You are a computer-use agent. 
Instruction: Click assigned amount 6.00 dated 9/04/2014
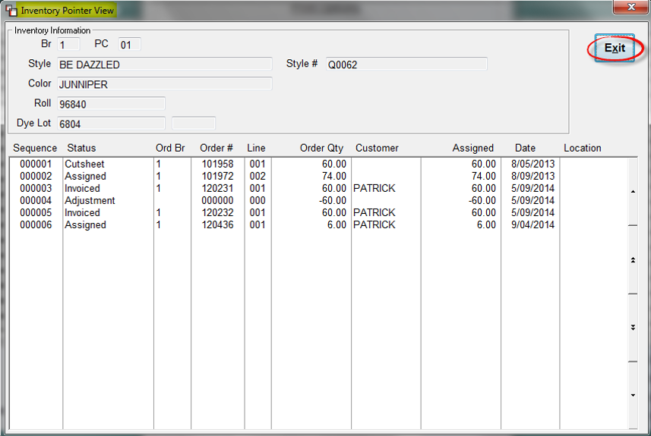(x=485, y=224)
